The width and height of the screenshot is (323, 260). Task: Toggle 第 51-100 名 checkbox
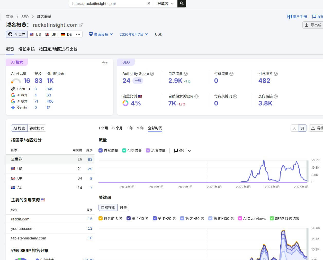pos(210,218)
